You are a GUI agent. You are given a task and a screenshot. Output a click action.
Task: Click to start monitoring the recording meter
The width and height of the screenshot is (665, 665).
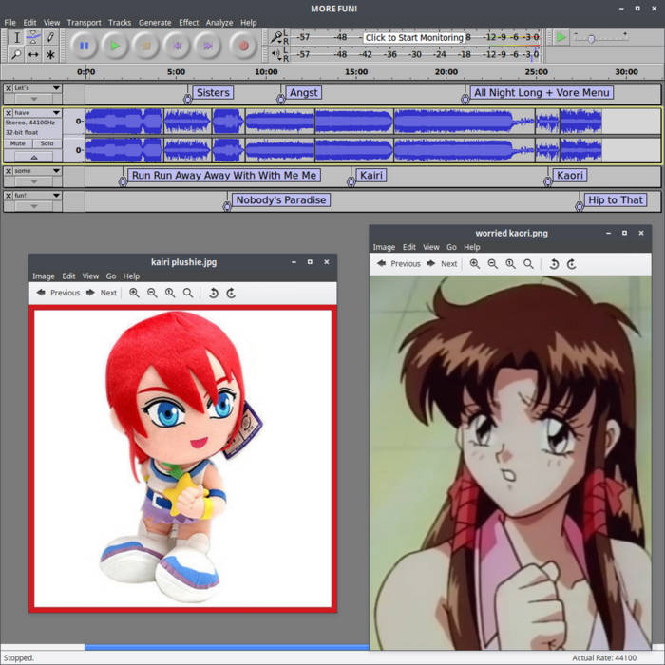coord(414,38)
